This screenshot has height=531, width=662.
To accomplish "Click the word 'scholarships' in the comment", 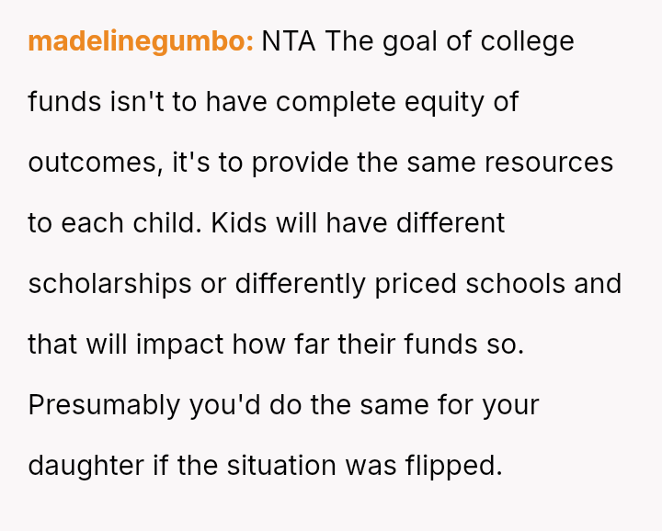I will tap(110, 284).
